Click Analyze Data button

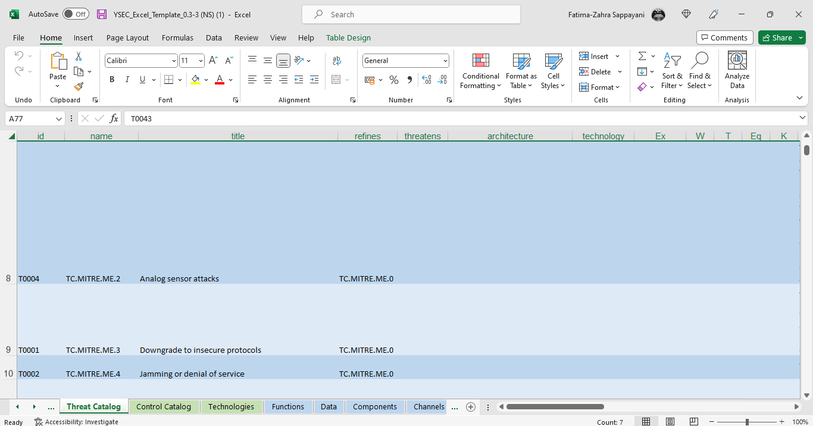(737, 71)
